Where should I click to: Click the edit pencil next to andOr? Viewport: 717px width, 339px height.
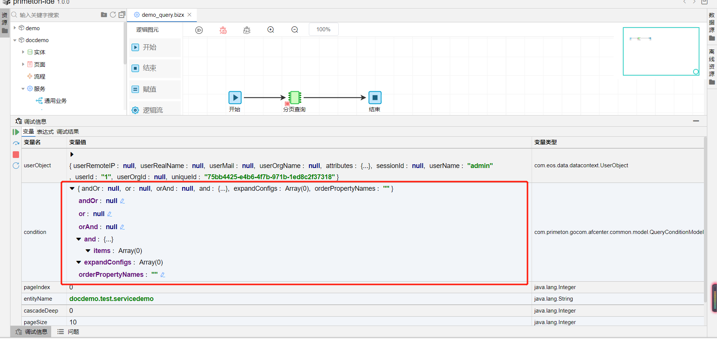122,201
